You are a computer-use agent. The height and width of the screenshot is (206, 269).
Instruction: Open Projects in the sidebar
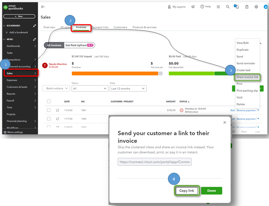pos(11,114)
